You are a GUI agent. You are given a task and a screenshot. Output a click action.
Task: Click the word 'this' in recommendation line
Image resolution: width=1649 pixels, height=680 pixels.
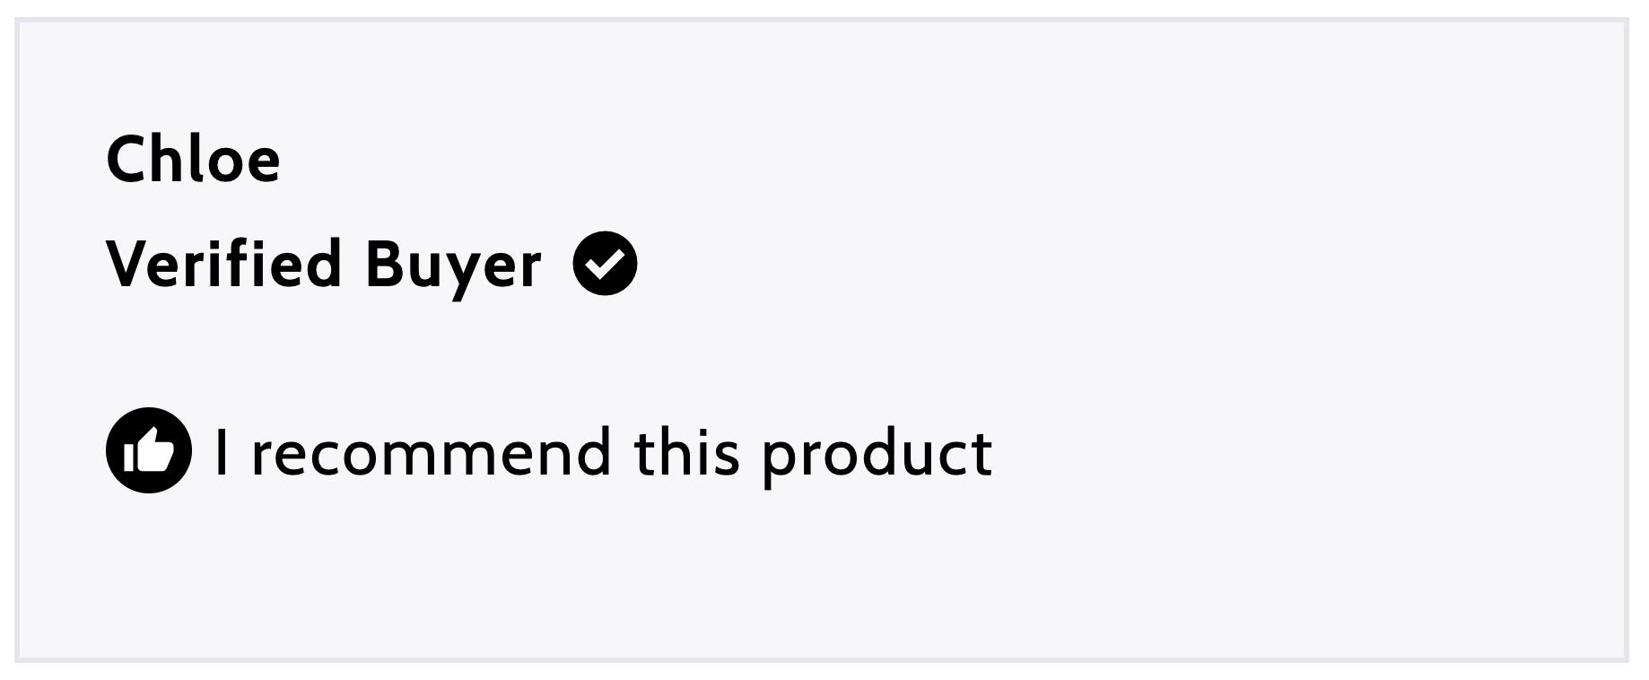pyautogui.click(x=687, y=452)
